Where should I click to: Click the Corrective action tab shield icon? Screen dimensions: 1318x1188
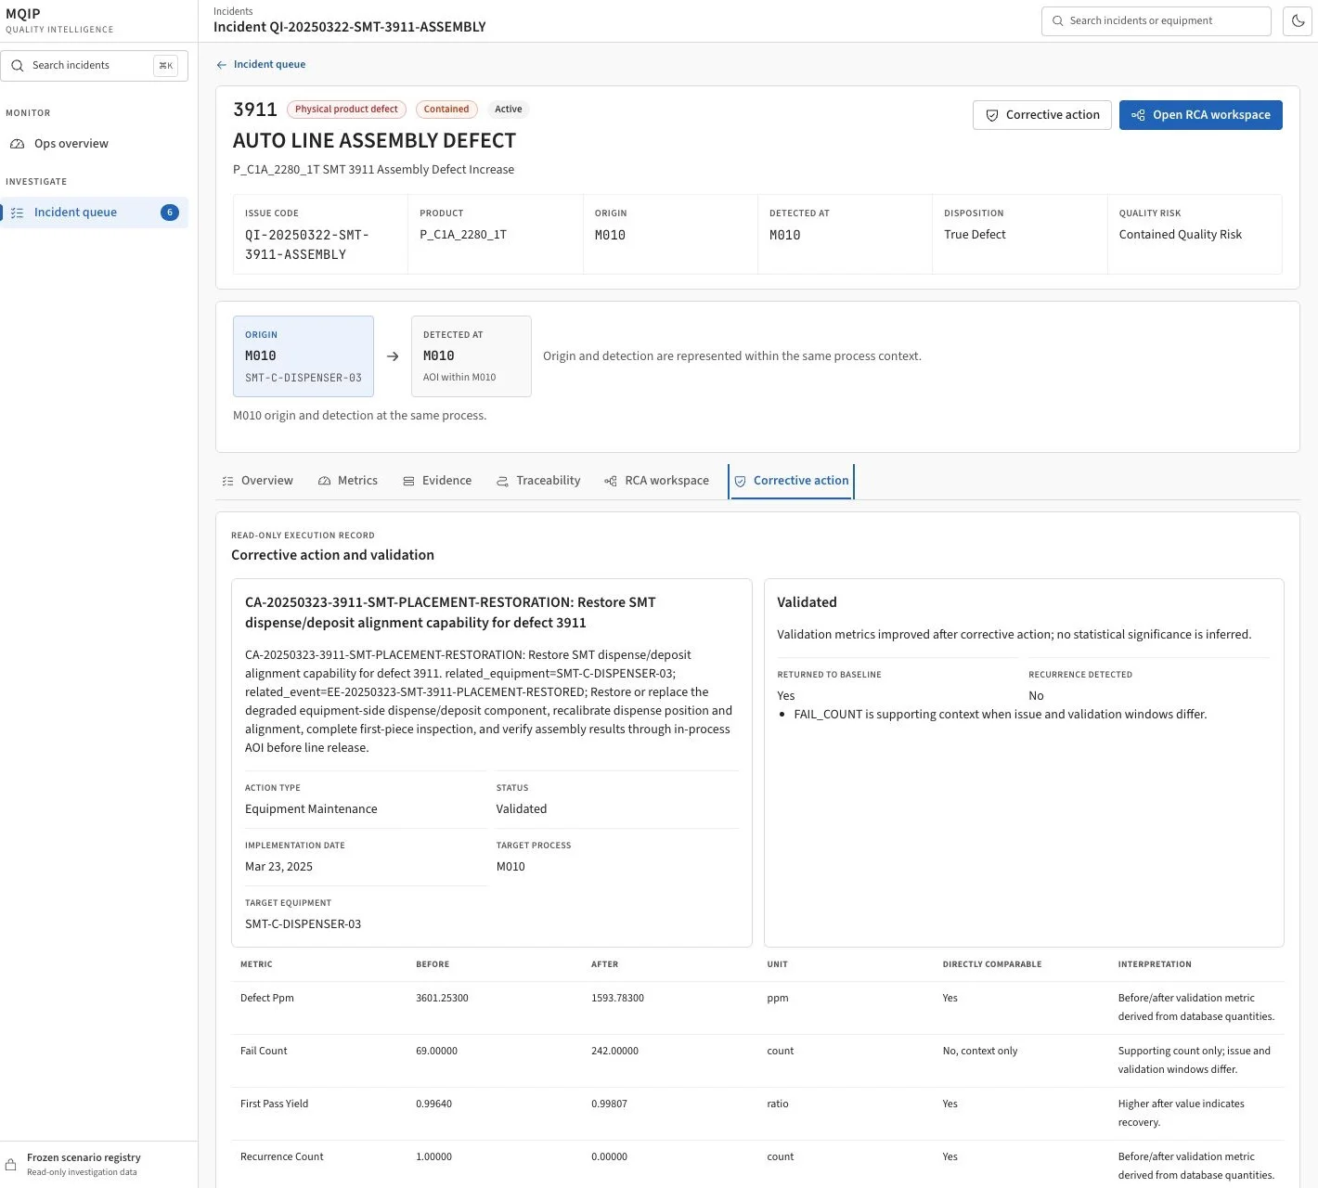pyautogui.click(x=740, y=482)
